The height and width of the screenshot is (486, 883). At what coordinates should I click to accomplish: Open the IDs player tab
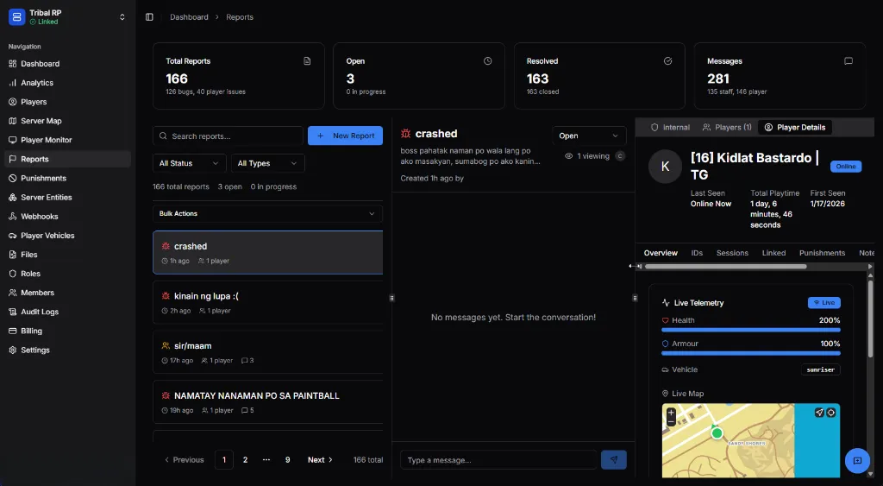click(x=697, y=253)
